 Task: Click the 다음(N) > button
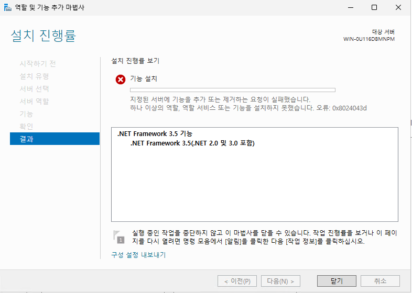coord(280,281)
